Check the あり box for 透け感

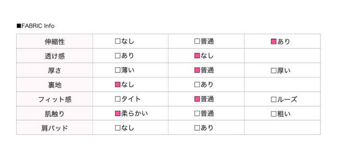tap(118, 56)
